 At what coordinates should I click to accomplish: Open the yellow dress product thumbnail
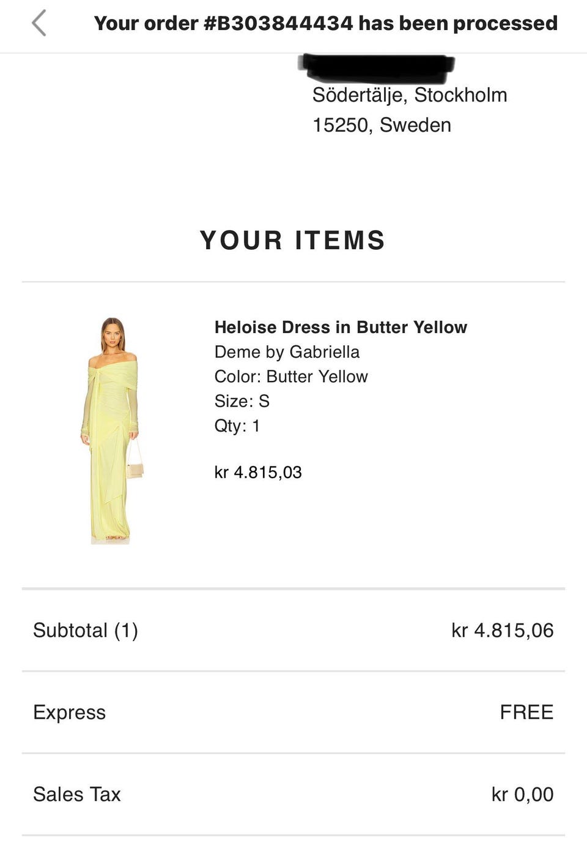(113, 430)
